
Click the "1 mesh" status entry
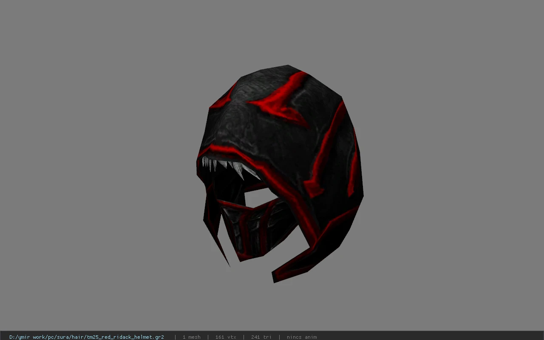coord(191,337)
